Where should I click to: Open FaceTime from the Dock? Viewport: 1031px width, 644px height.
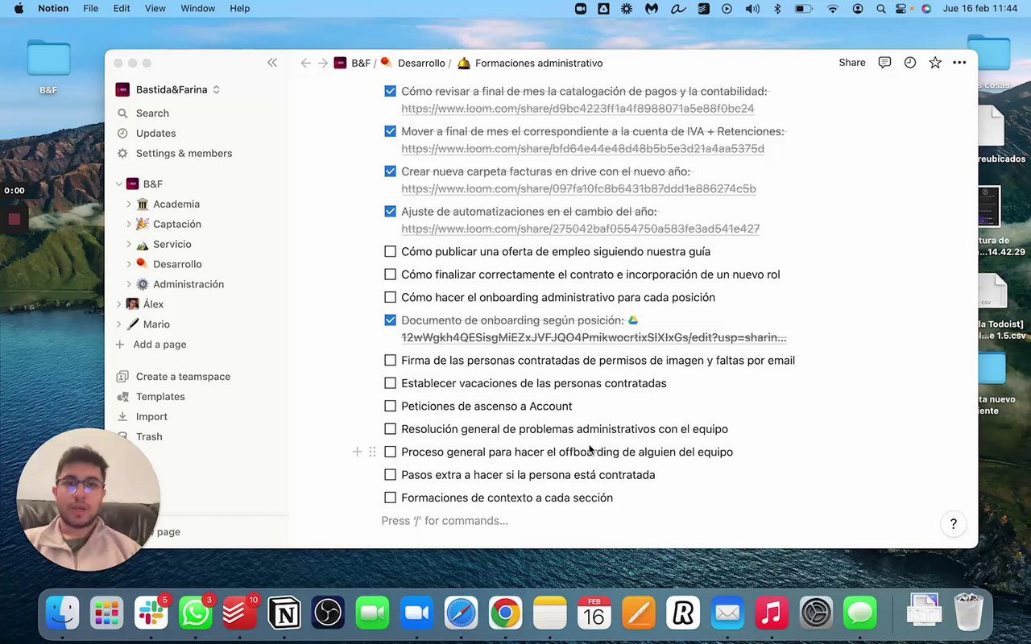(x=372, y=614)
